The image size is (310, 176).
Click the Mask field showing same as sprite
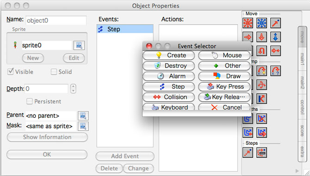pyautogui.click(x=51, y=126)
